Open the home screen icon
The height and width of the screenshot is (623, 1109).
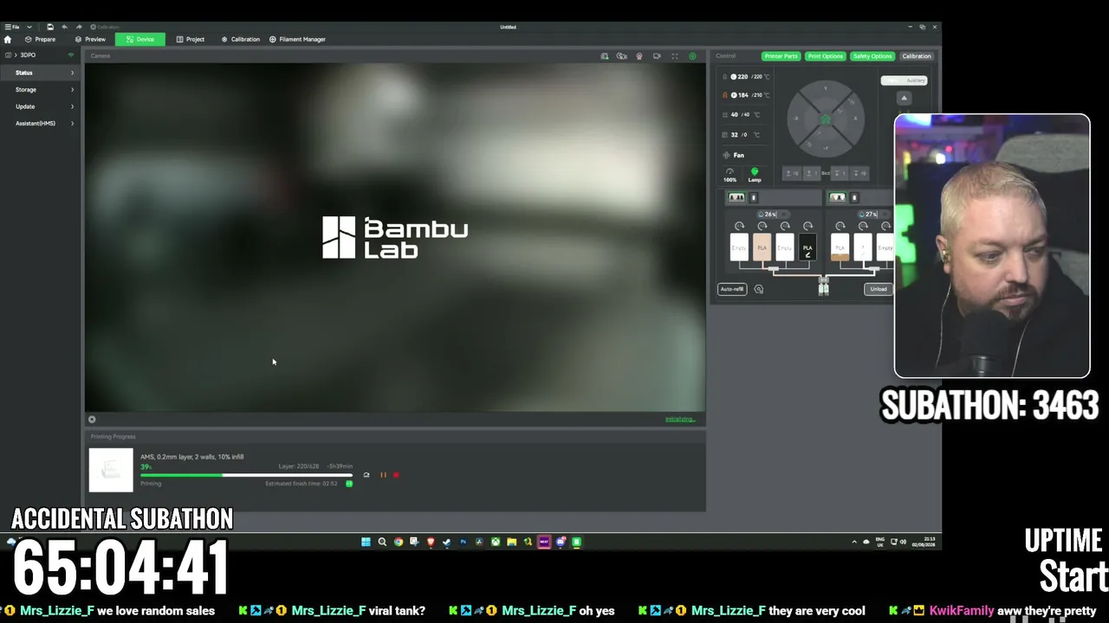pyautogui.click(x=8, y=40)
